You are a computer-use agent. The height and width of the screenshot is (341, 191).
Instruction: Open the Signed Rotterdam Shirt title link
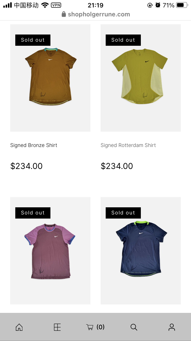click(128, 145)
